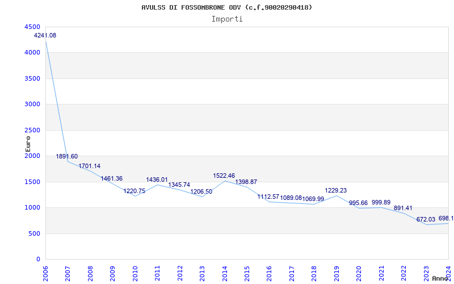Click the 2500 y-axis tick label
Viewport: 454px width, 284px height.
coord(33,130)
